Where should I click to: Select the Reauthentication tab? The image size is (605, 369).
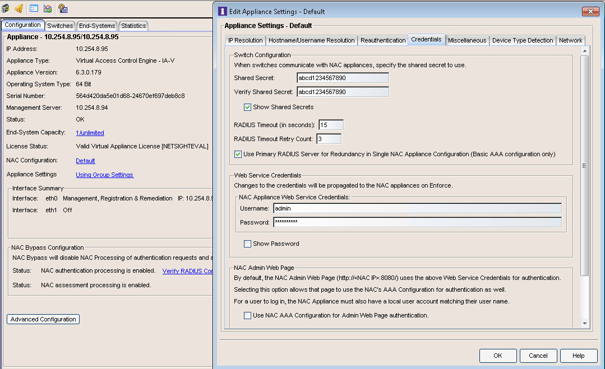click(x=383, y=40)
